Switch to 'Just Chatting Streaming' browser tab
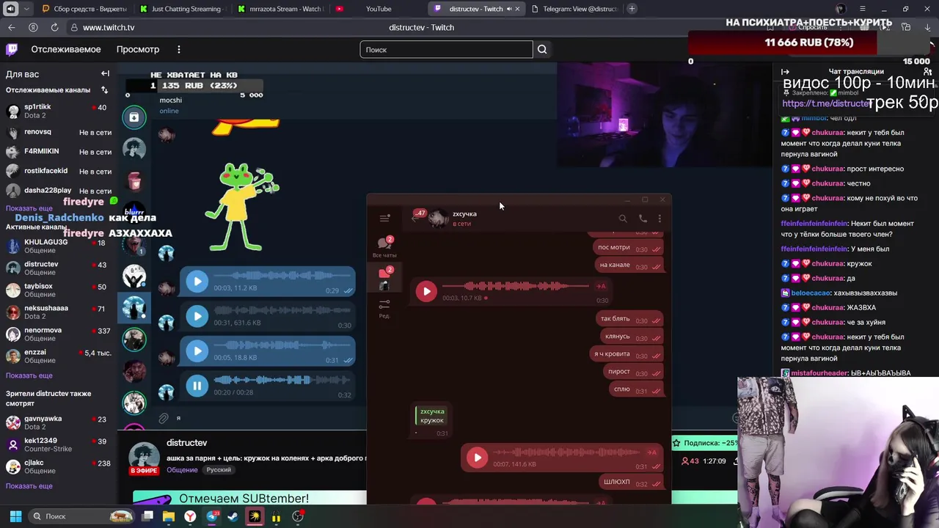This screenshot has width=939, height=528. click(x=183, y=9)
